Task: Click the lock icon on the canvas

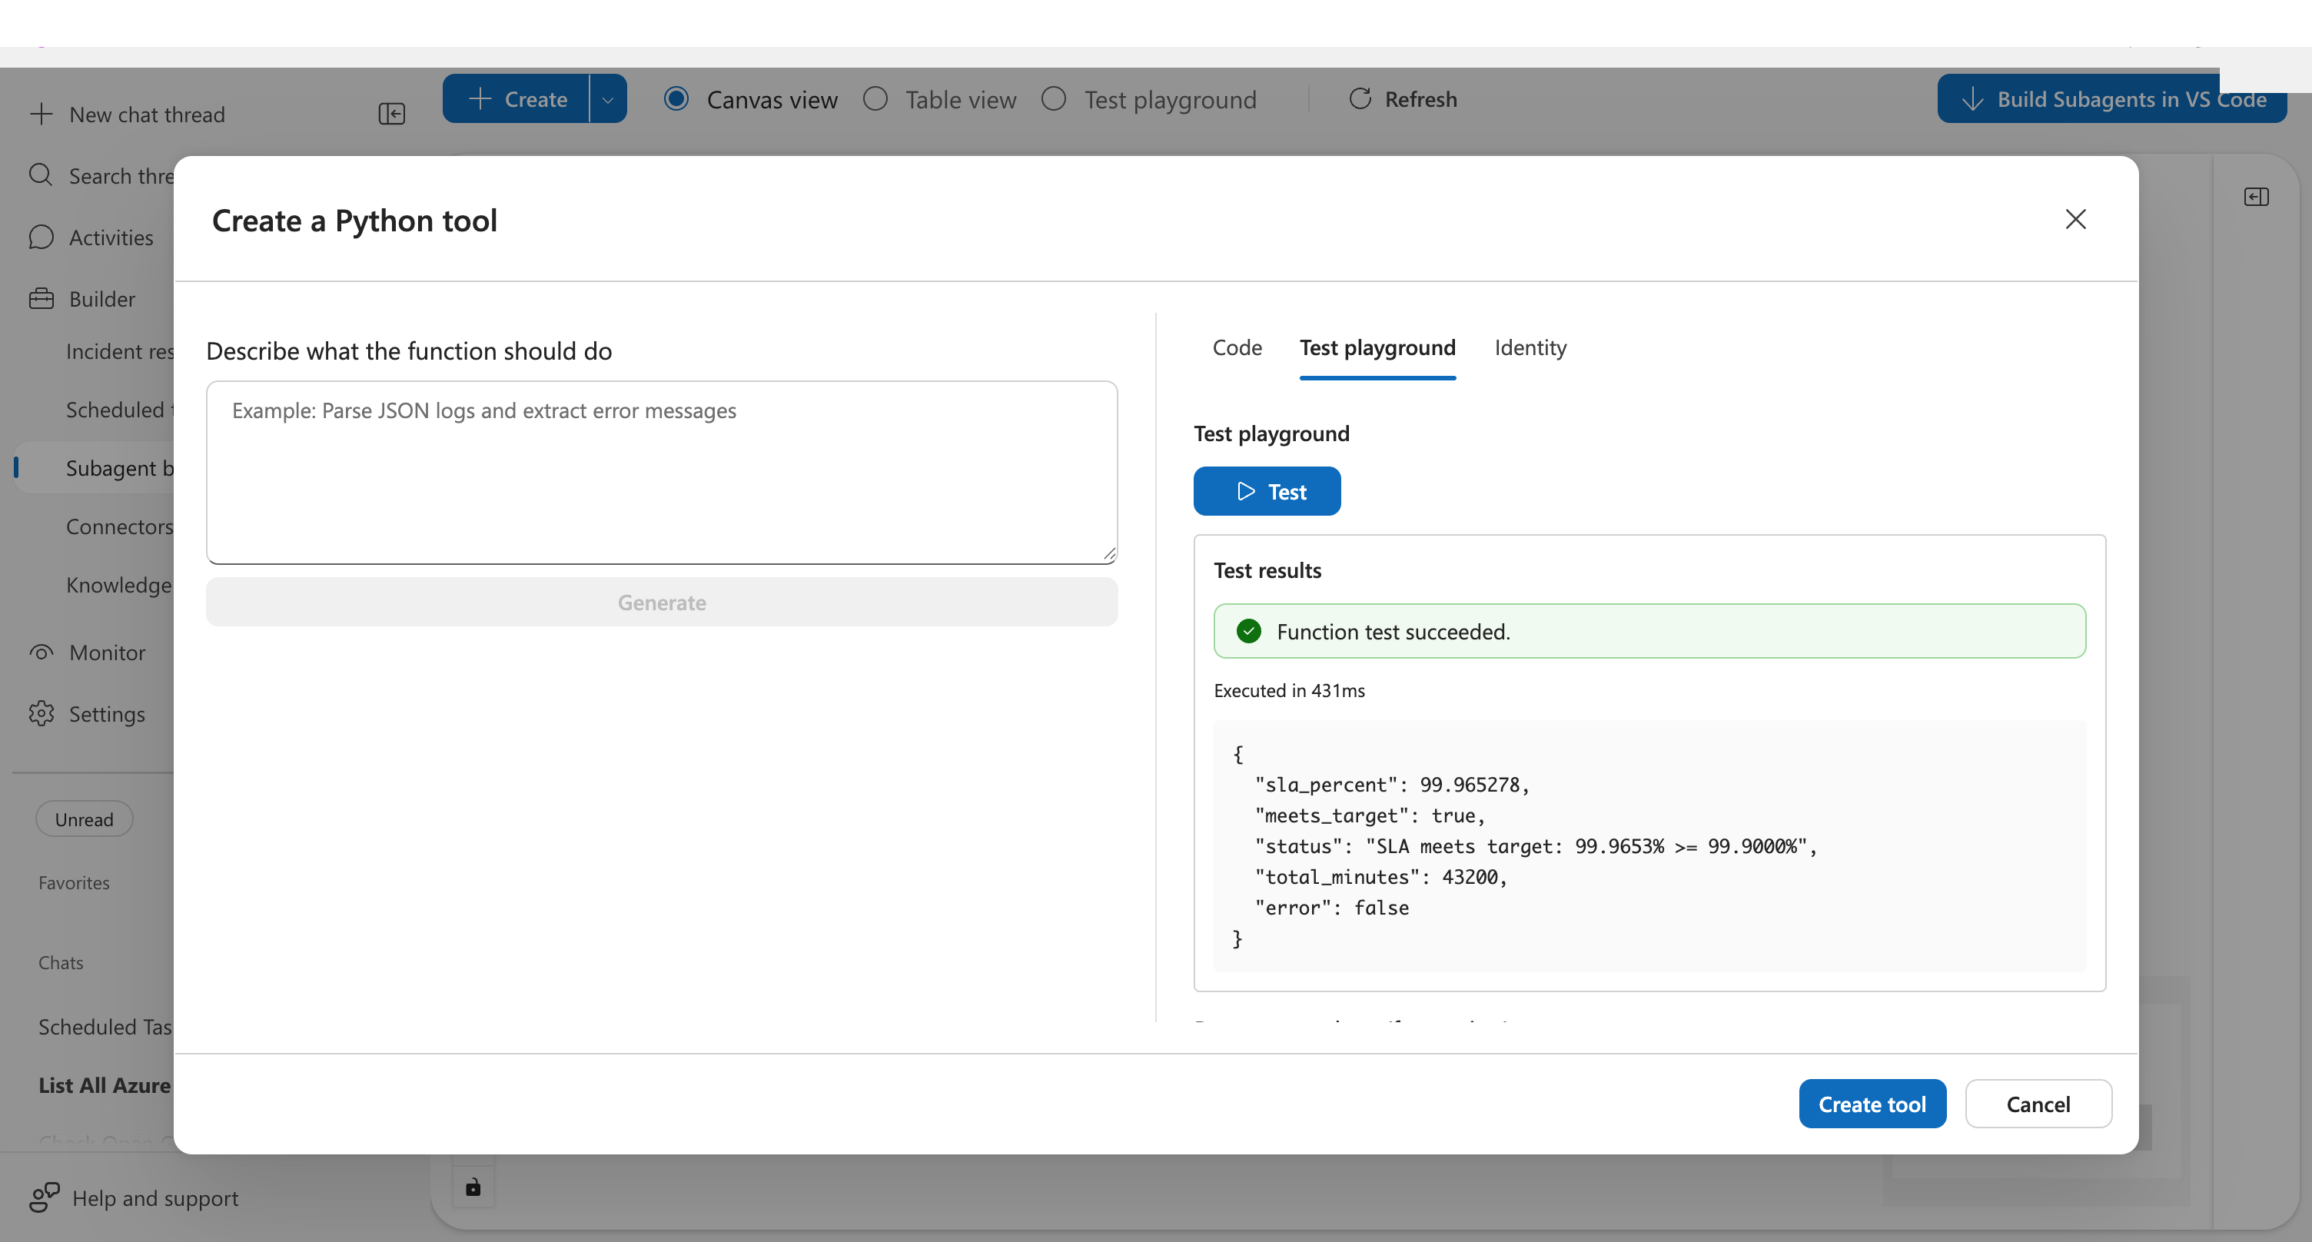Action: (473, 1187)
